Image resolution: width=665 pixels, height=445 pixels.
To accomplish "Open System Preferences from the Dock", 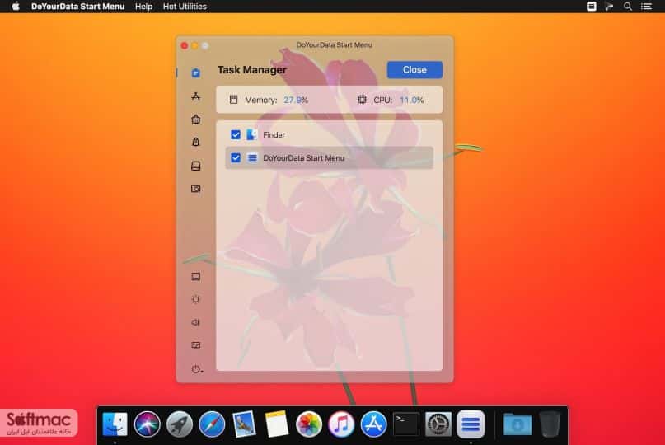I will (x=438, y=424).
